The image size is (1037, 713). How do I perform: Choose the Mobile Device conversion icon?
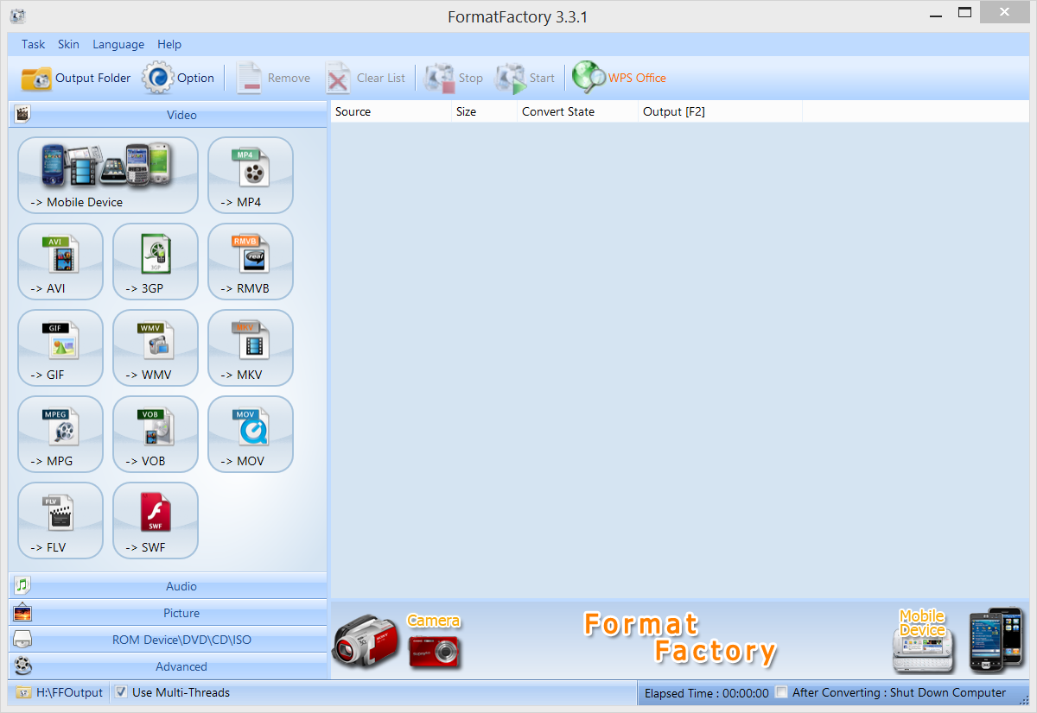click(x=108, y=175)
